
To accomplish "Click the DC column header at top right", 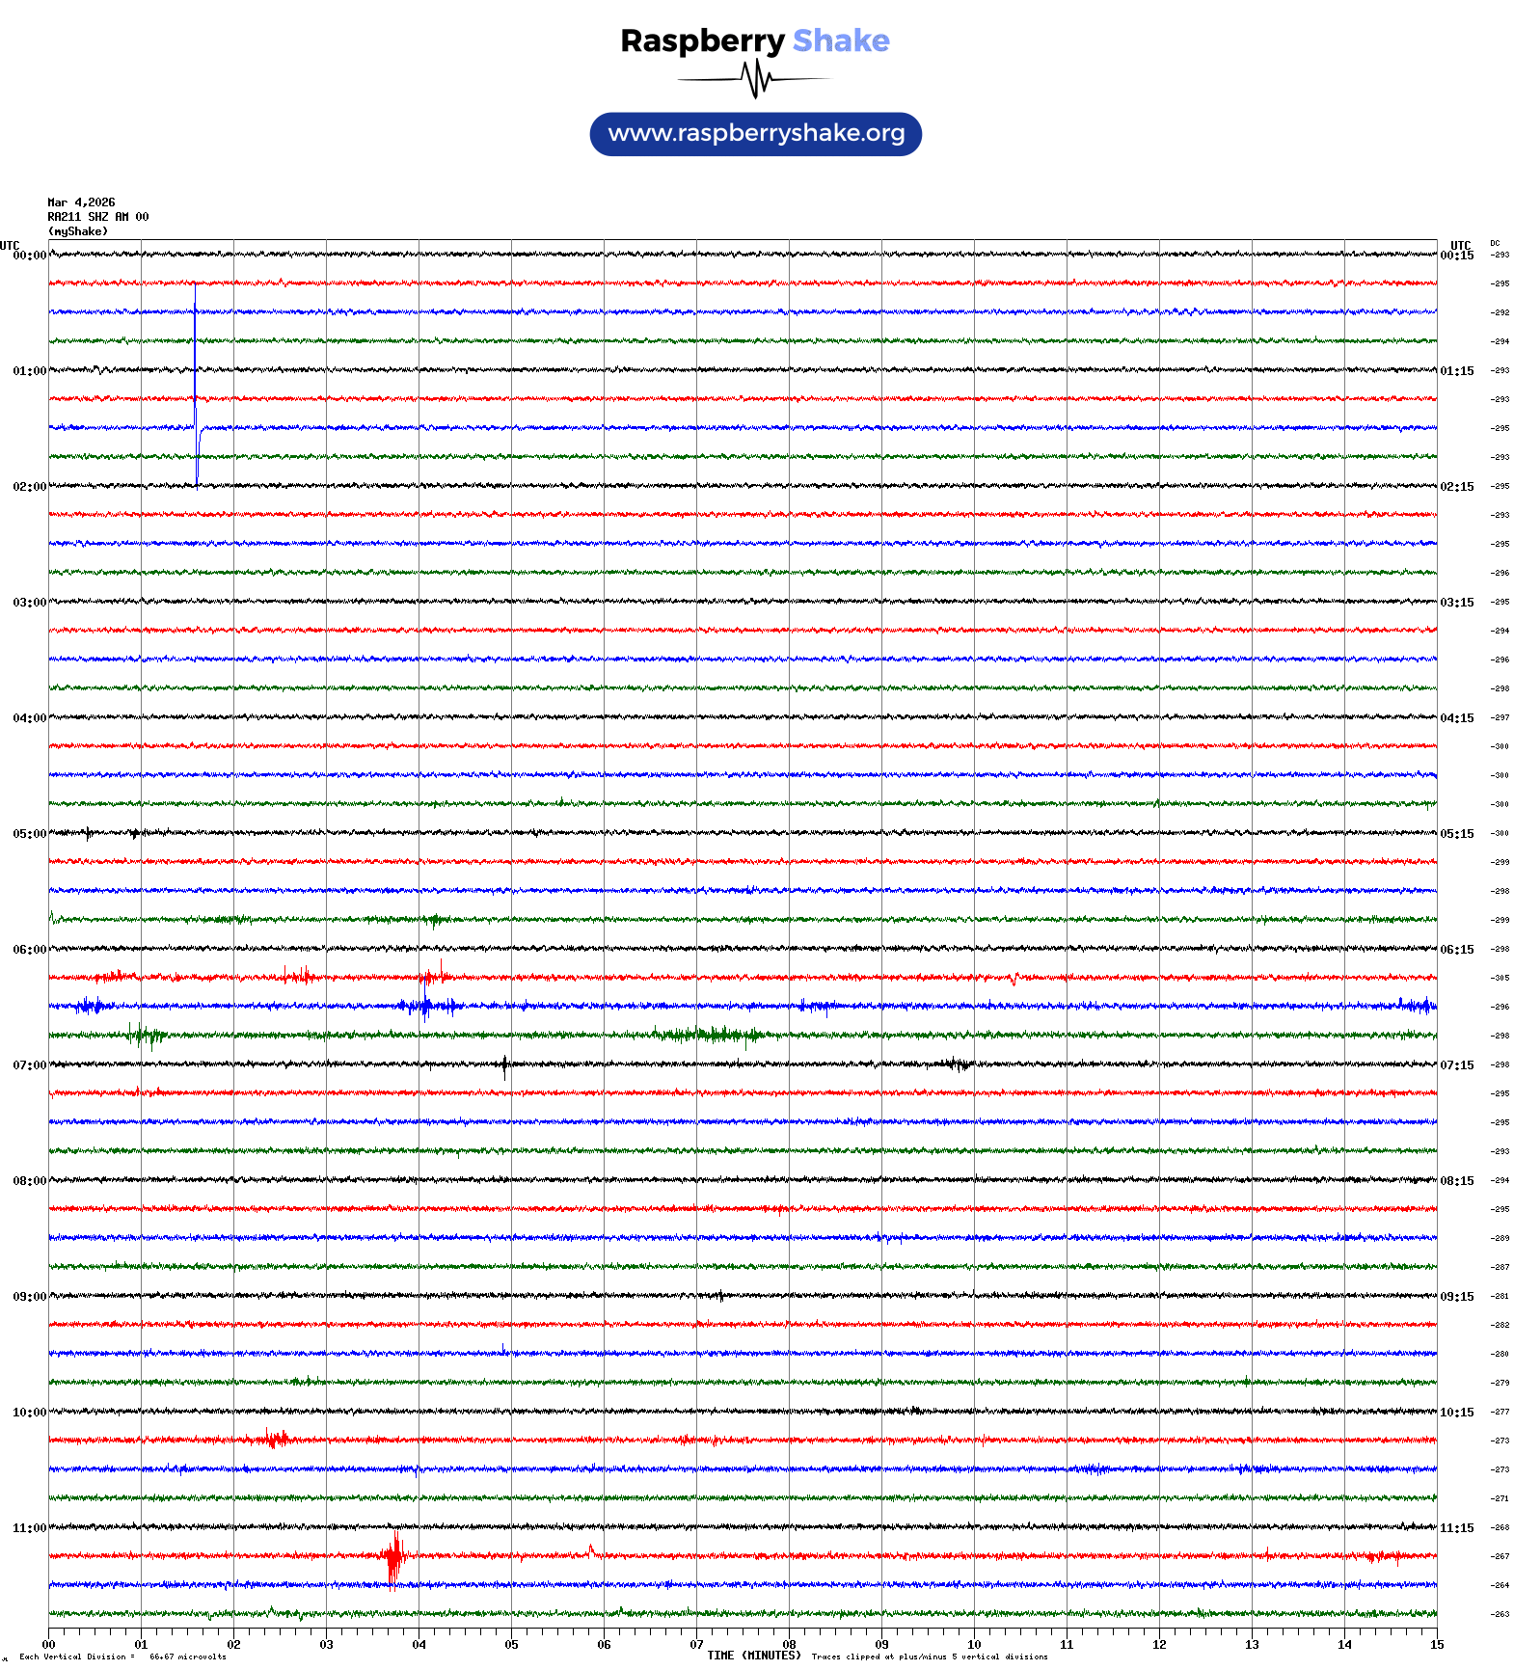I will point(1495,243).
